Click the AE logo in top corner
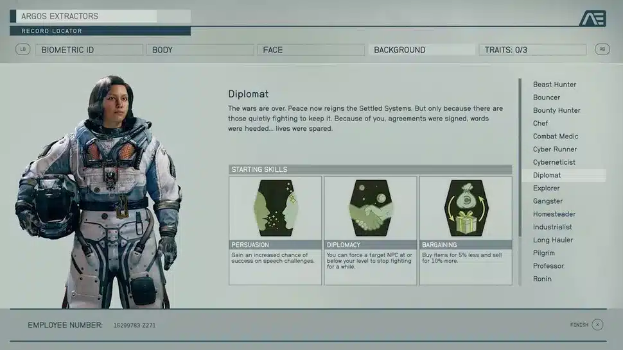The height and width of the screenshot is (350, 623). [x=592, y=19]
